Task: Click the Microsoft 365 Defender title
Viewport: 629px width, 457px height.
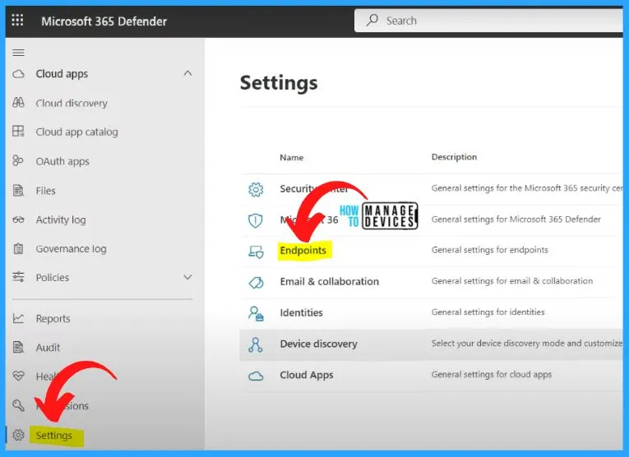Action: (104, 21)
